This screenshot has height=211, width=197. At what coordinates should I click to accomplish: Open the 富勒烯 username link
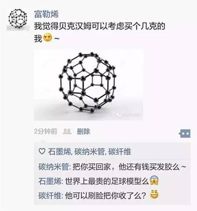click(x=46, y=14)
